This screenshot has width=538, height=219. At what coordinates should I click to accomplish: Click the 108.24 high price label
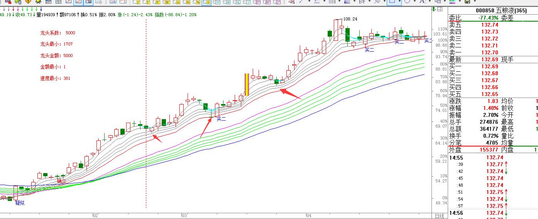coord(350,19)
